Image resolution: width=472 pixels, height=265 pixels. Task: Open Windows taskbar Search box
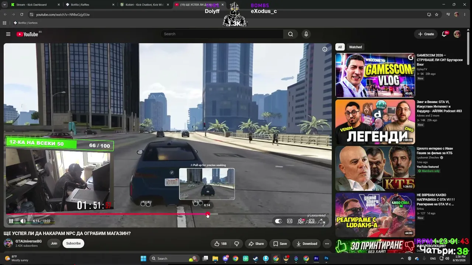coord(174,258)
